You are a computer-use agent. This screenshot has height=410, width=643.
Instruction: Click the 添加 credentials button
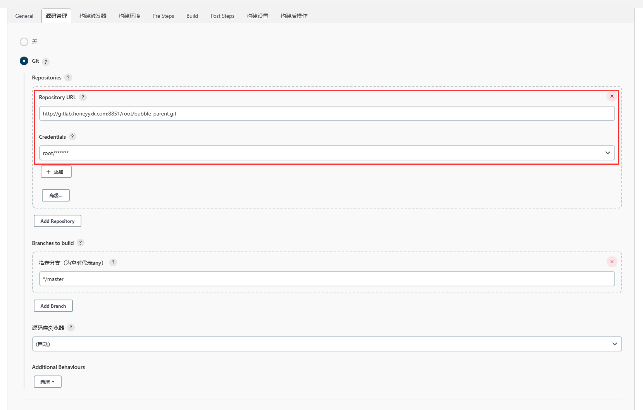[56, 172]
